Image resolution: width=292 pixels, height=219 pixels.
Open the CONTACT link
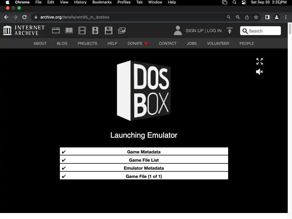click(x=168, y=43)
